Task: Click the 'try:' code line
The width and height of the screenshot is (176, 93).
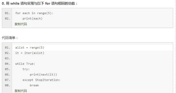Action: (26, 69)
